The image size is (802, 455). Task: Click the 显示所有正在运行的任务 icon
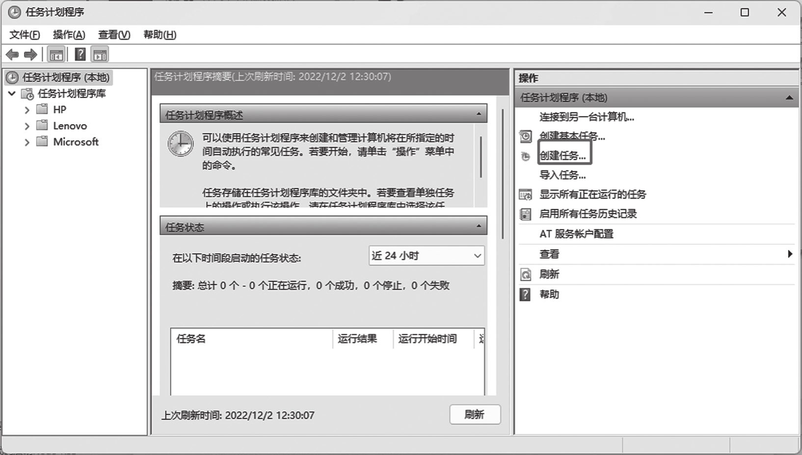click(x=525, y=194)
